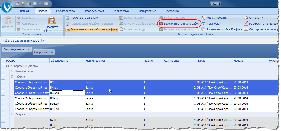Open Просмотр буфера обмена magnifier icon
The height and width of the screenshot is (131, 281).
[x=52, y=20]
